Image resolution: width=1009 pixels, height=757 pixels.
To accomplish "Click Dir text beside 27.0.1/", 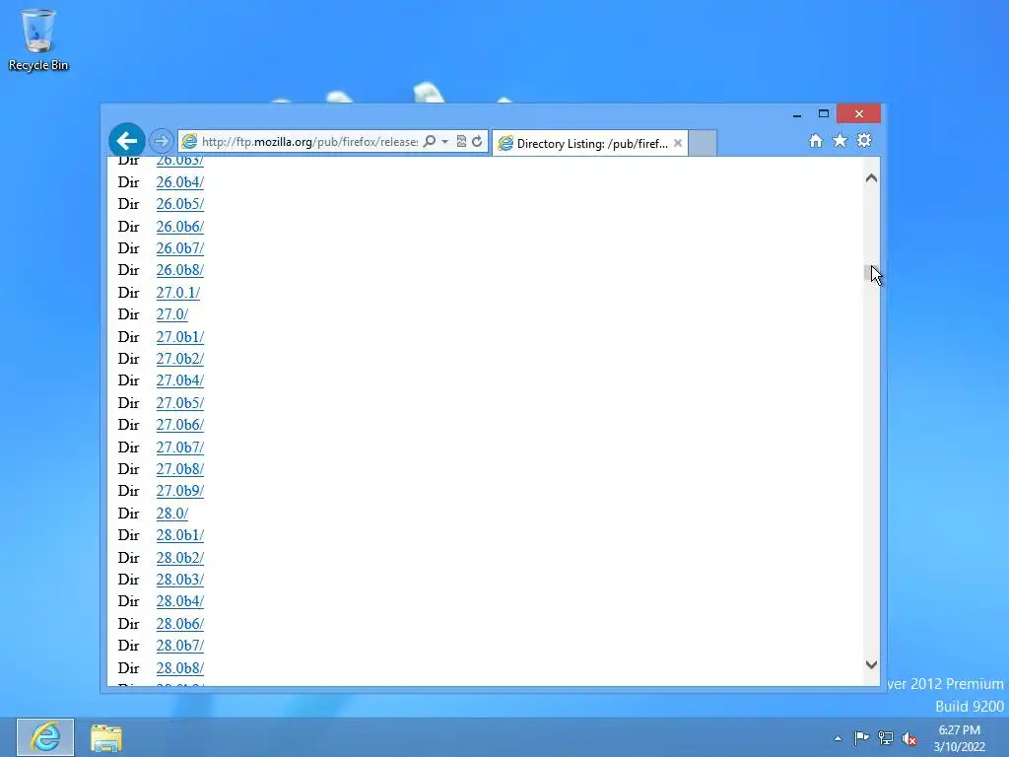I will pos(129,293).
